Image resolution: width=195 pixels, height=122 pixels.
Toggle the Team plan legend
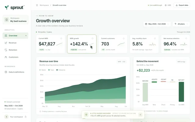(x=51, y=70)
